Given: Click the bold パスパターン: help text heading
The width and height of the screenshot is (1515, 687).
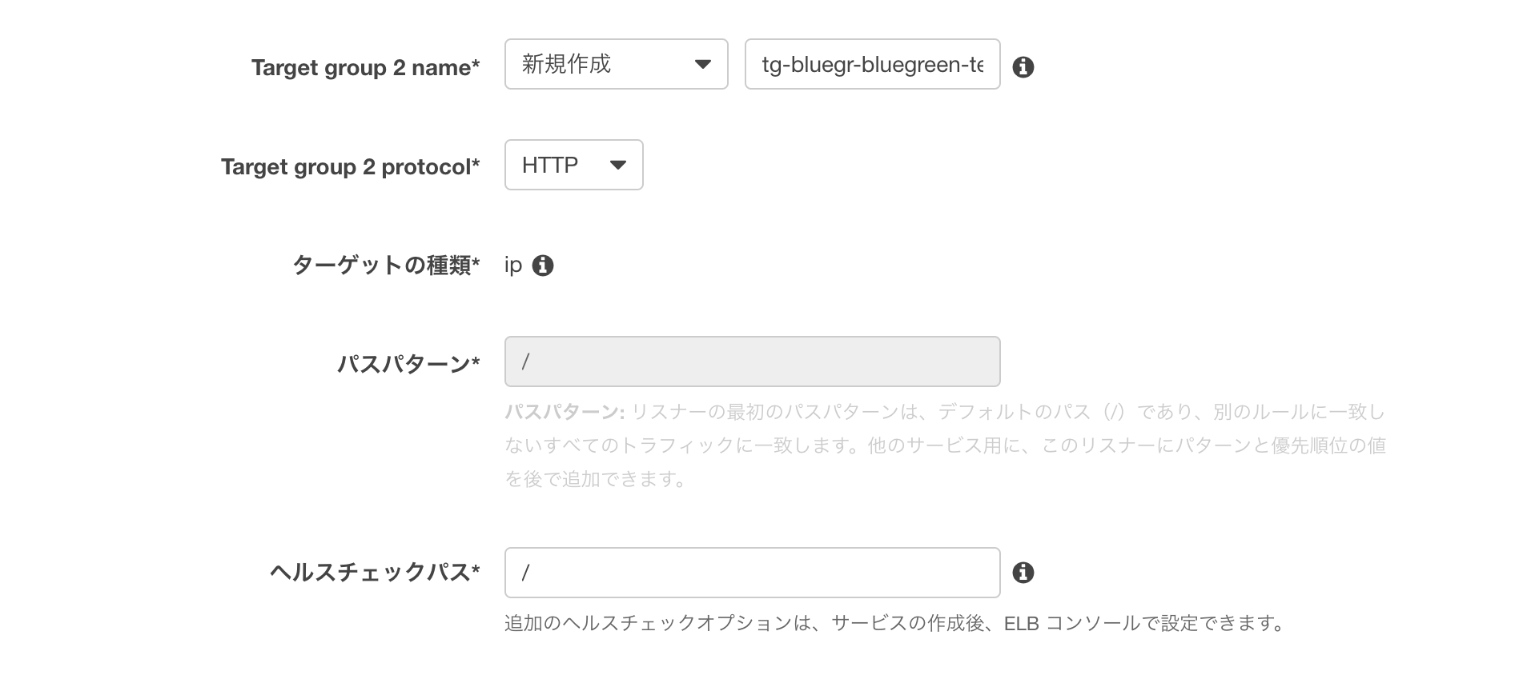Looking at the screenshot, I should tap(564, 413).
